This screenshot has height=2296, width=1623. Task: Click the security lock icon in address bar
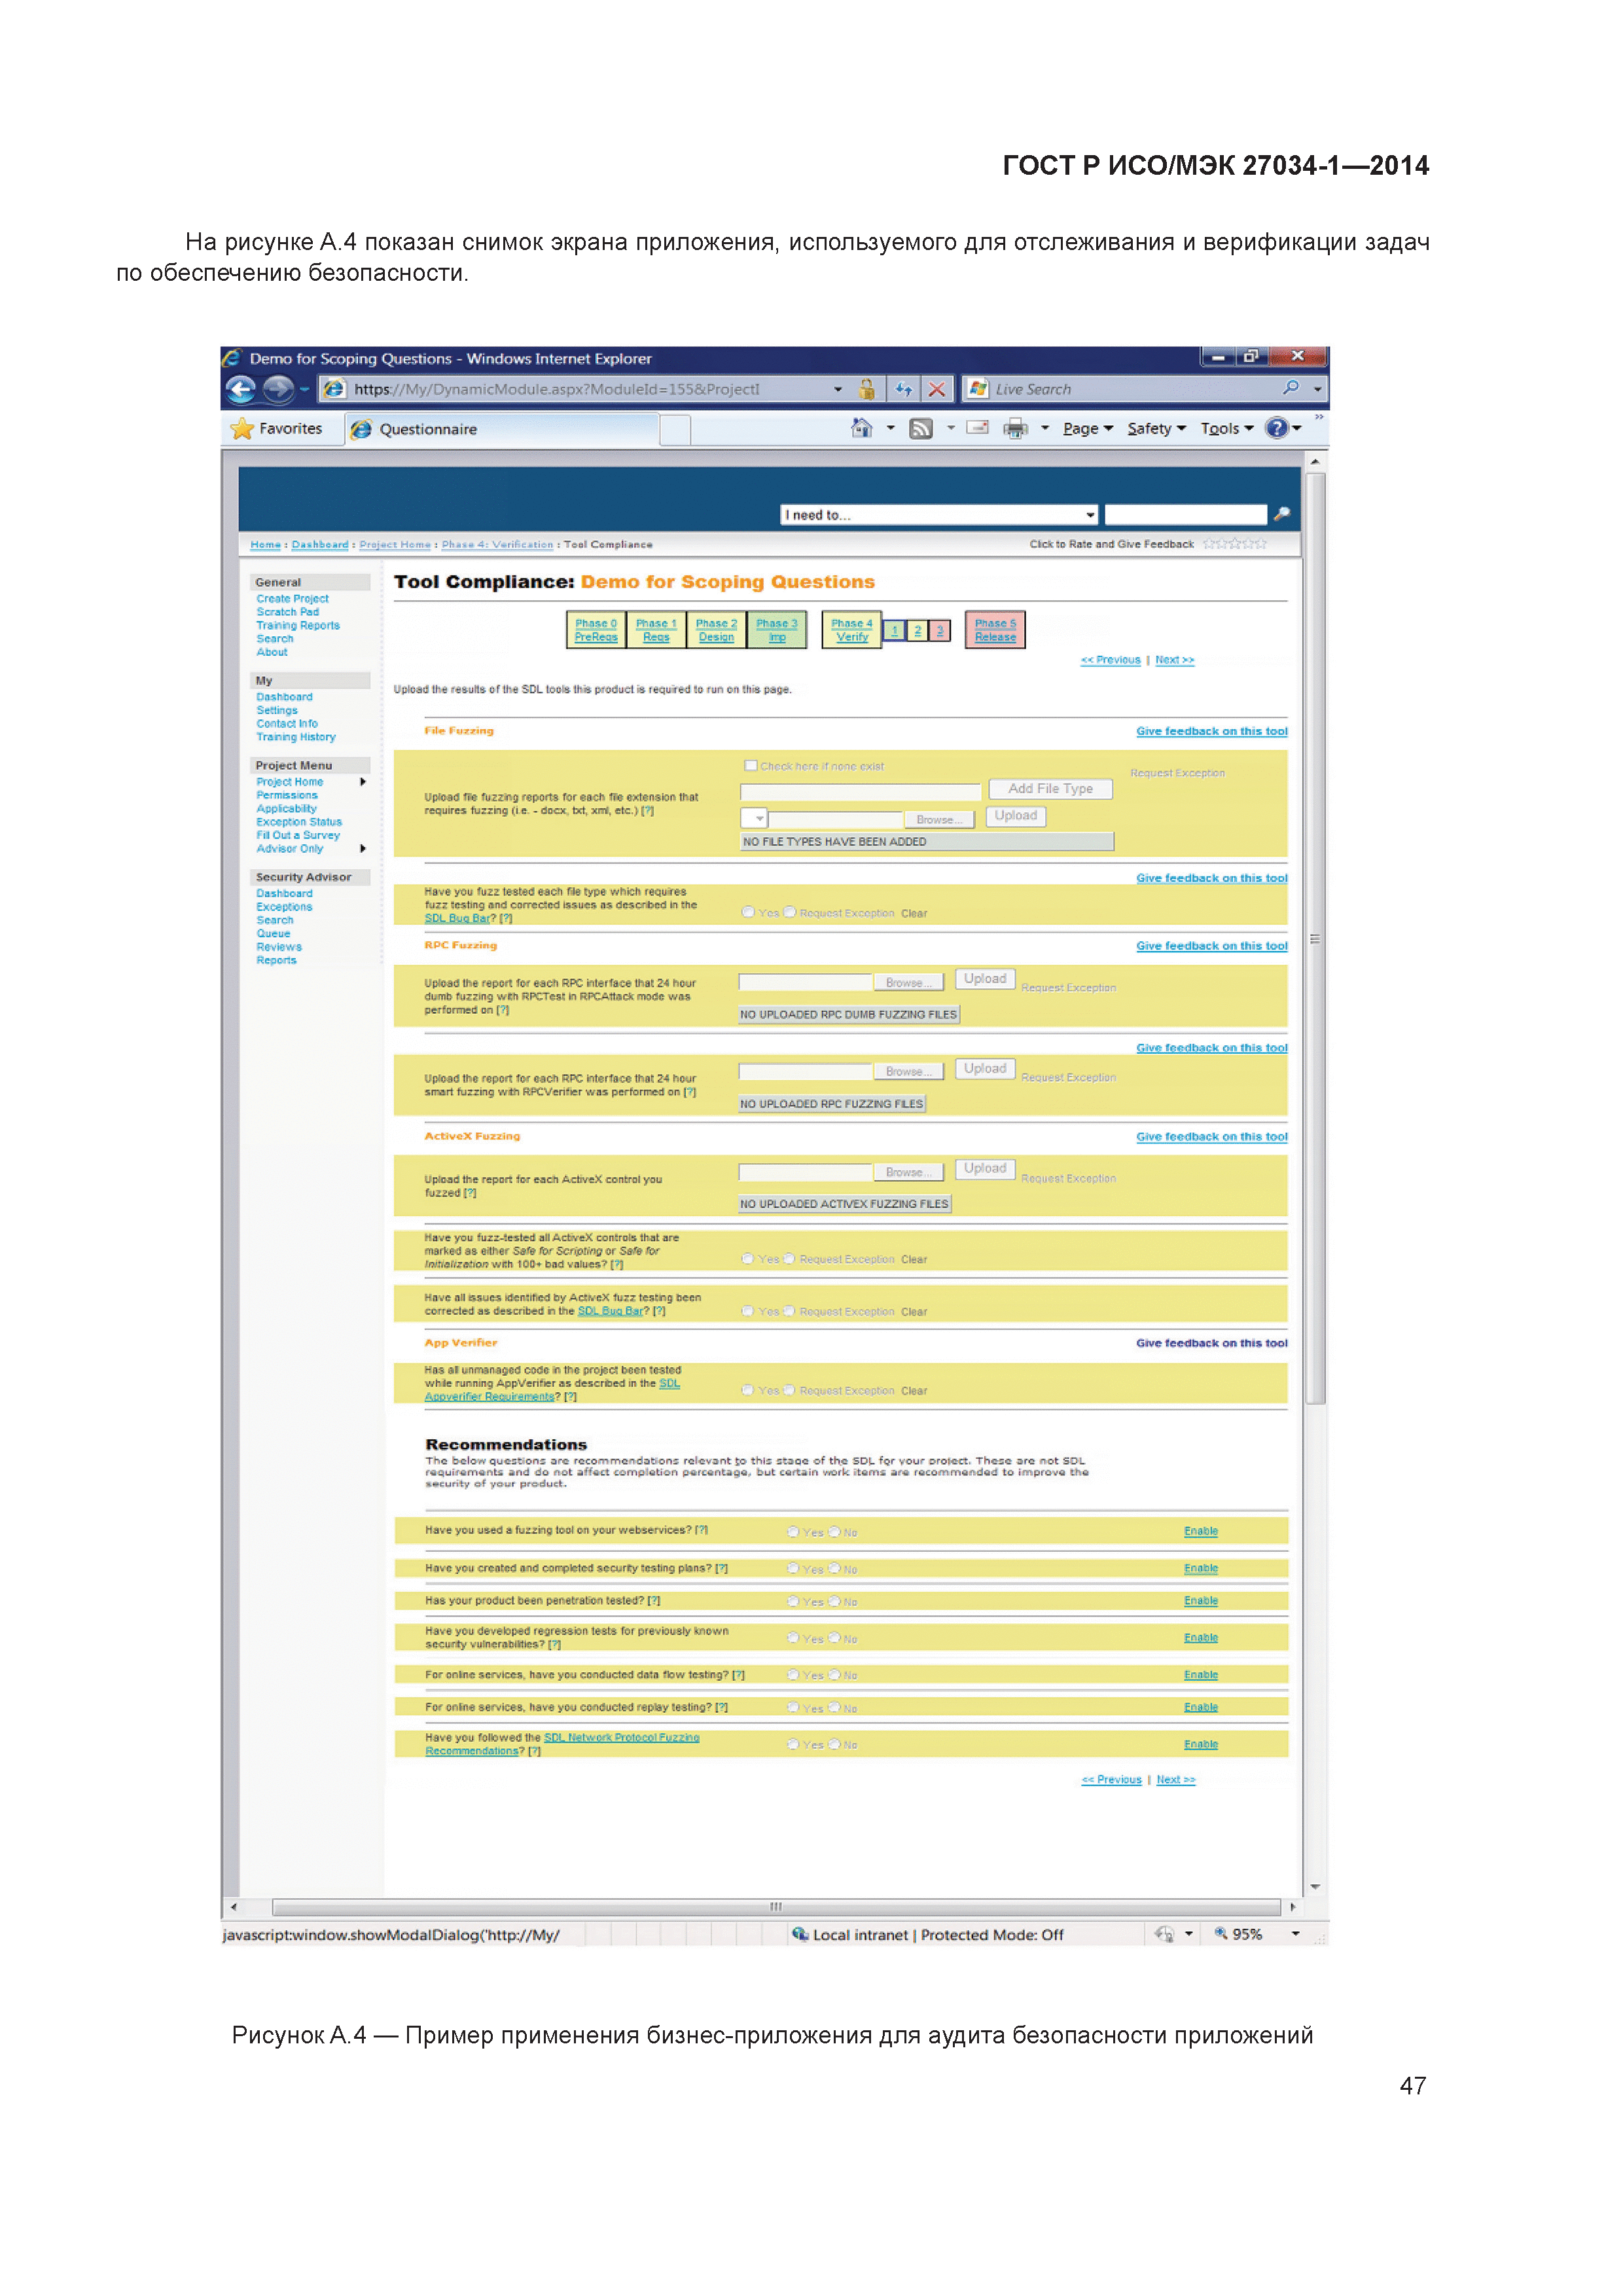(x=867, y=389)
